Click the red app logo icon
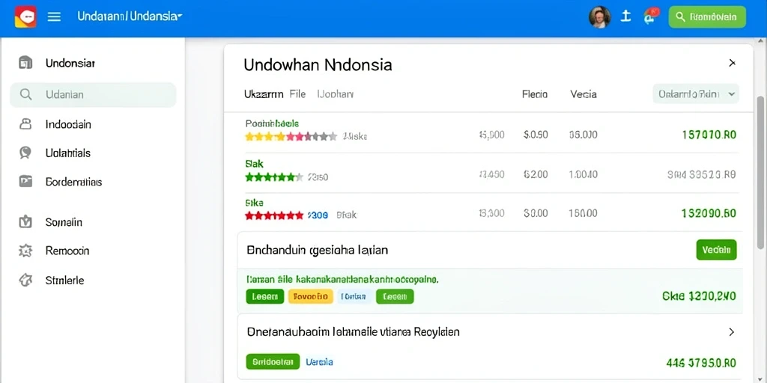Screen dimensions: 767x383 tap(25, 16)
